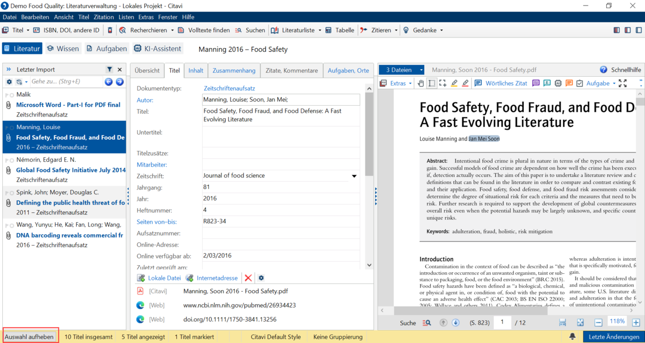Open the Fenster menu
Viewport: 645px width, 343px height.
(168, 17)
